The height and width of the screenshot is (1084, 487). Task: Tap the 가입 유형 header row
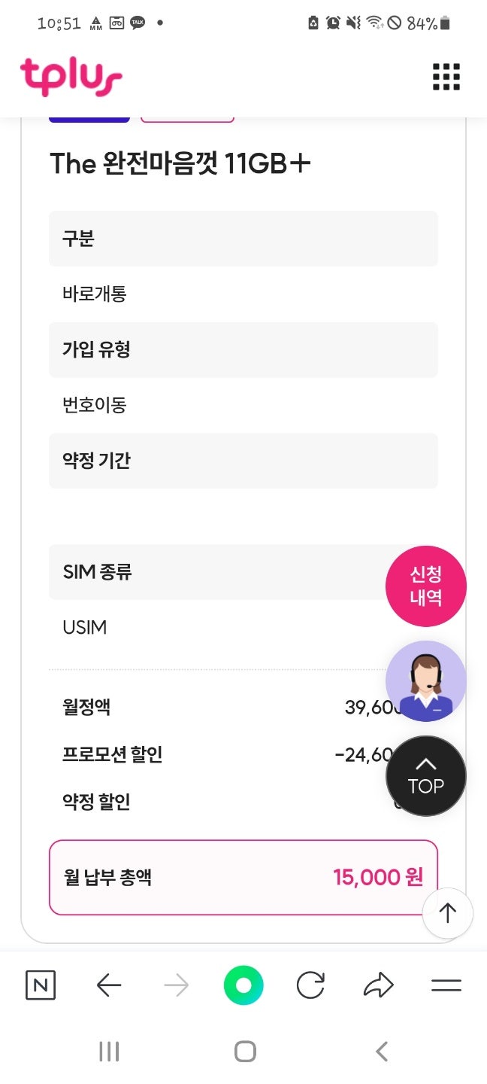pyautogui.click(x=243, y=349)
